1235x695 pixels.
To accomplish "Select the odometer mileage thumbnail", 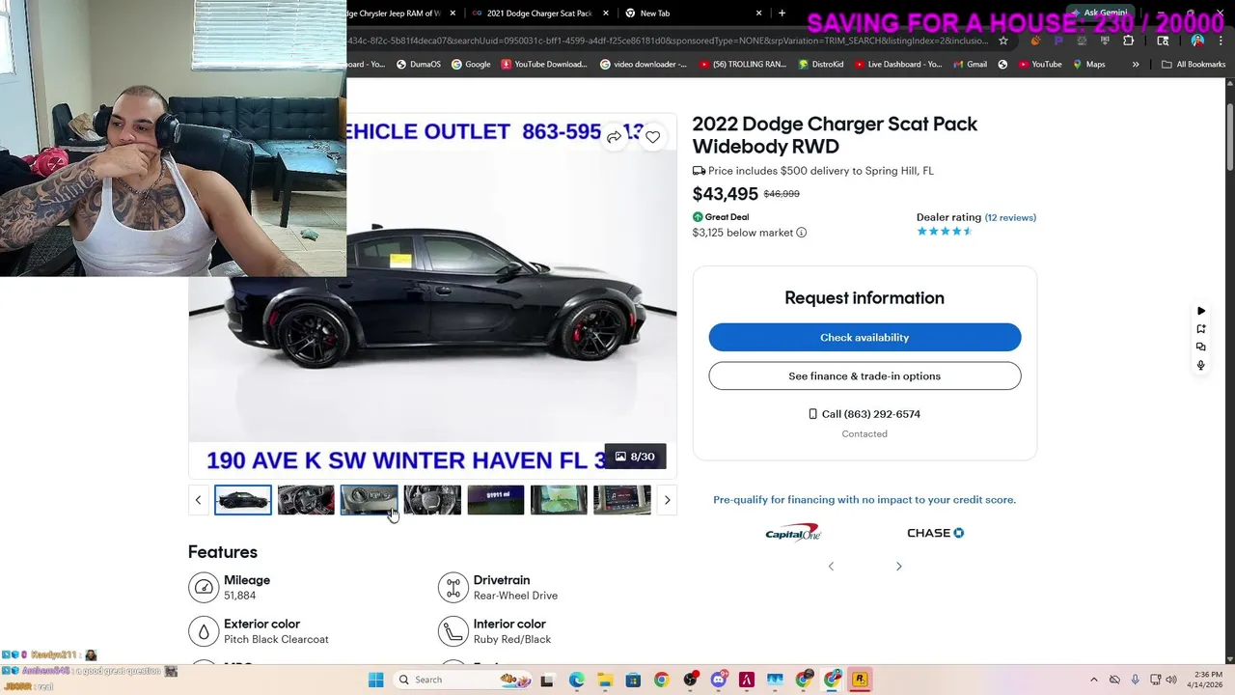I will [496, 500].
